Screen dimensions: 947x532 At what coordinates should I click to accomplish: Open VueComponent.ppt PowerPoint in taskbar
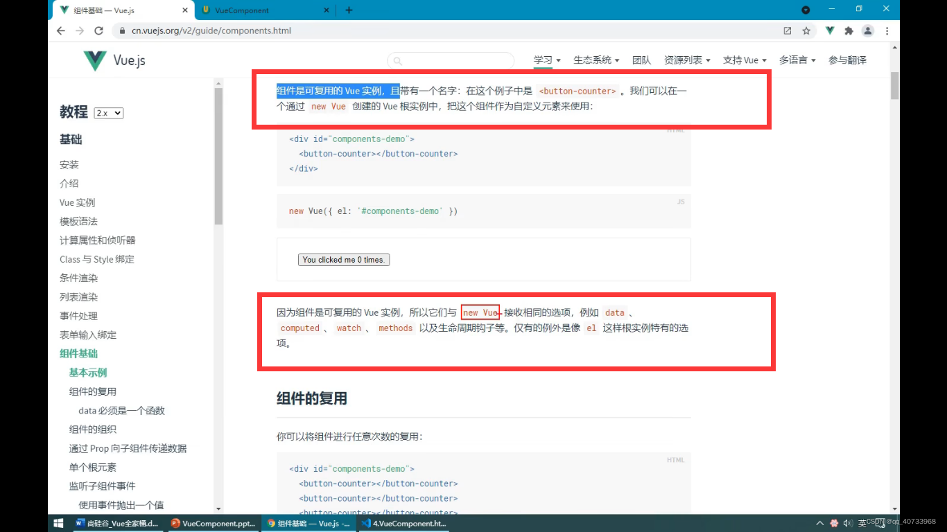tap(214, 523)
